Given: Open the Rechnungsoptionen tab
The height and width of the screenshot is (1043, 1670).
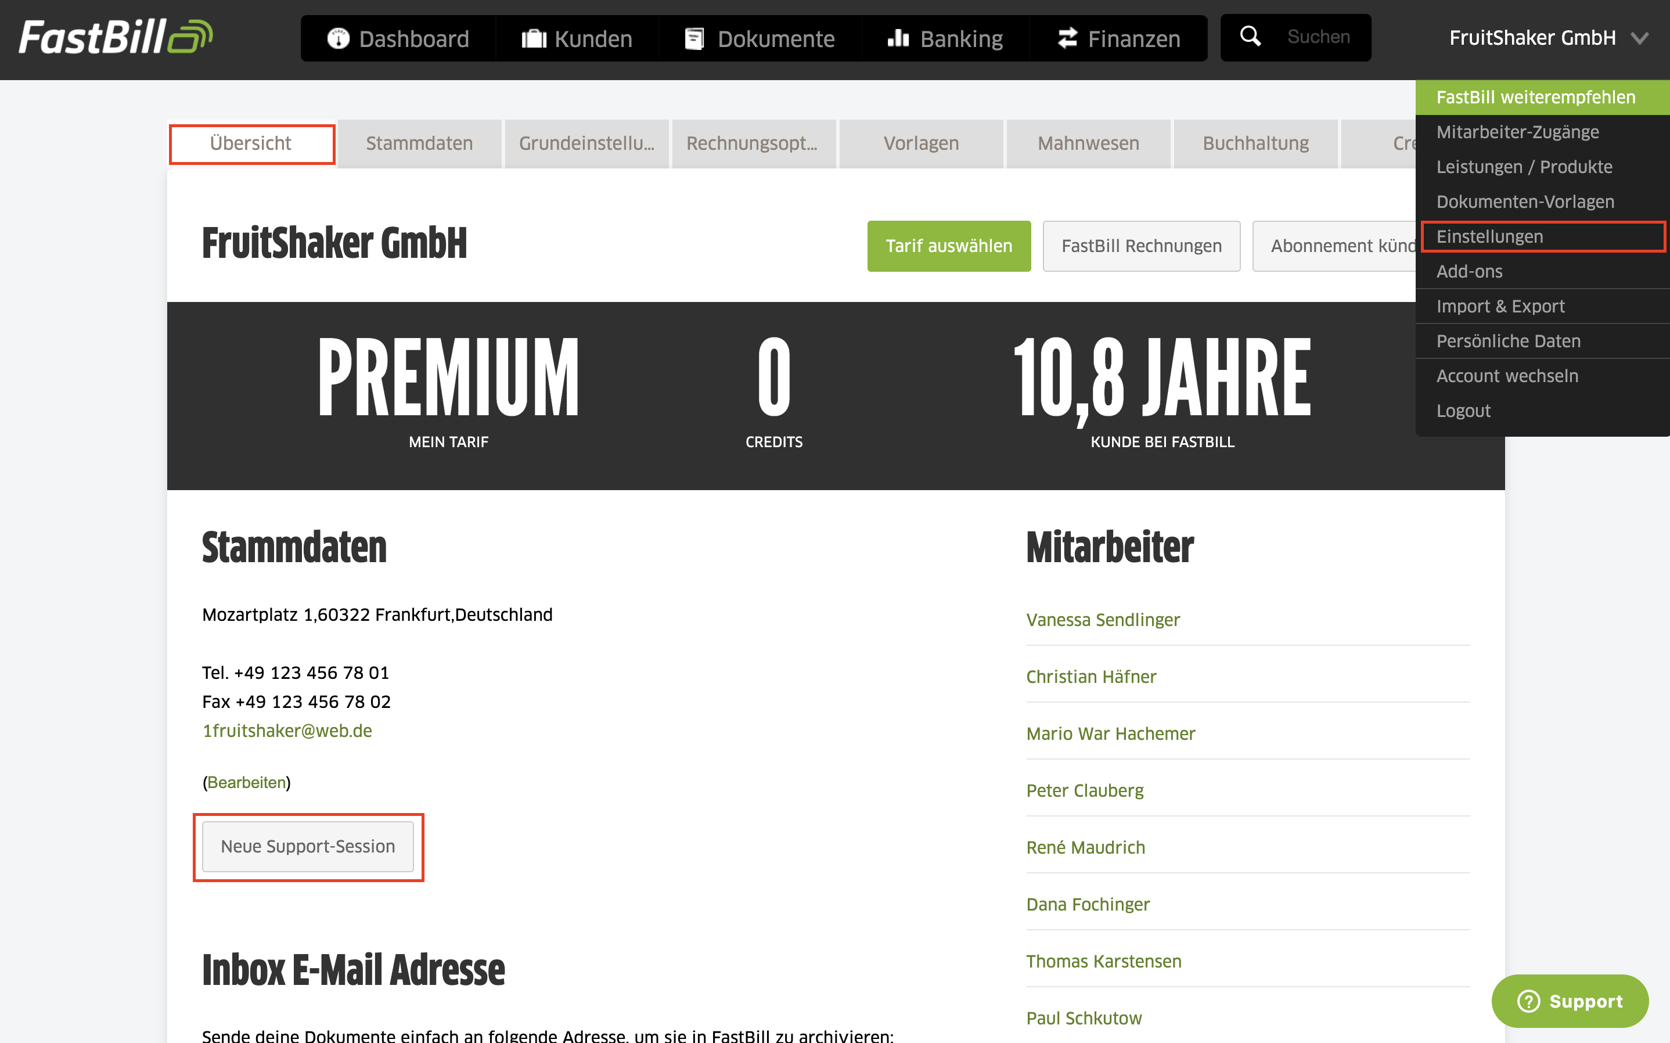Looking at the screenshot, I should point(754,143).
